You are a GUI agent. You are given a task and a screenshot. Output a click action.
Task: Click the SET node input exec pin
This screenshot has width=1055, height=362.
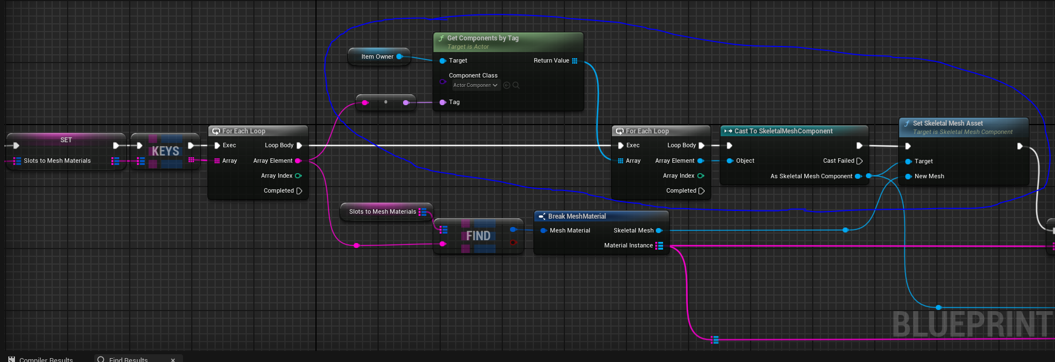(x=16, y=146)
